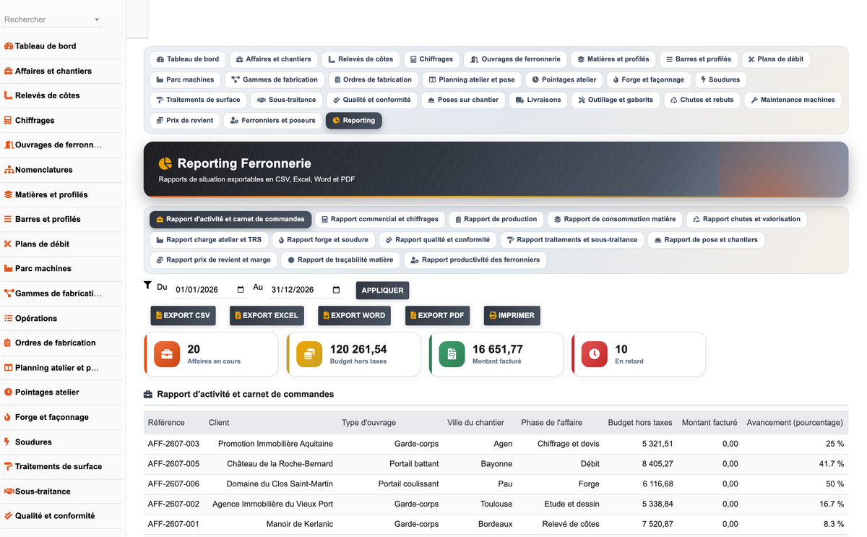Screen dimensions: 867x537
Task: Click EXPORT EXCEL button
Action: (267, 315)
